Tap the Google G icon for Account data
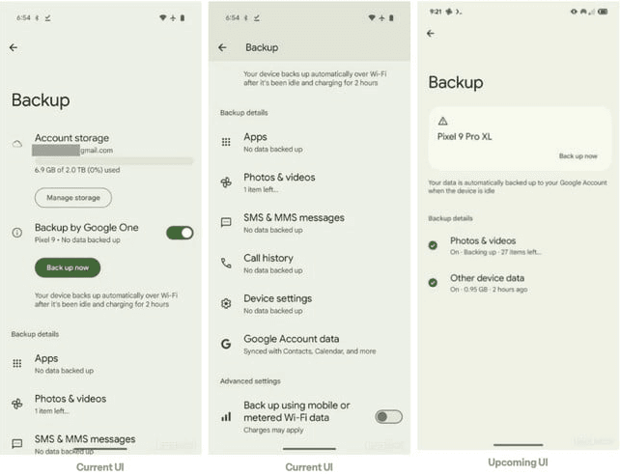620x476 pixels. coord(226,344)
